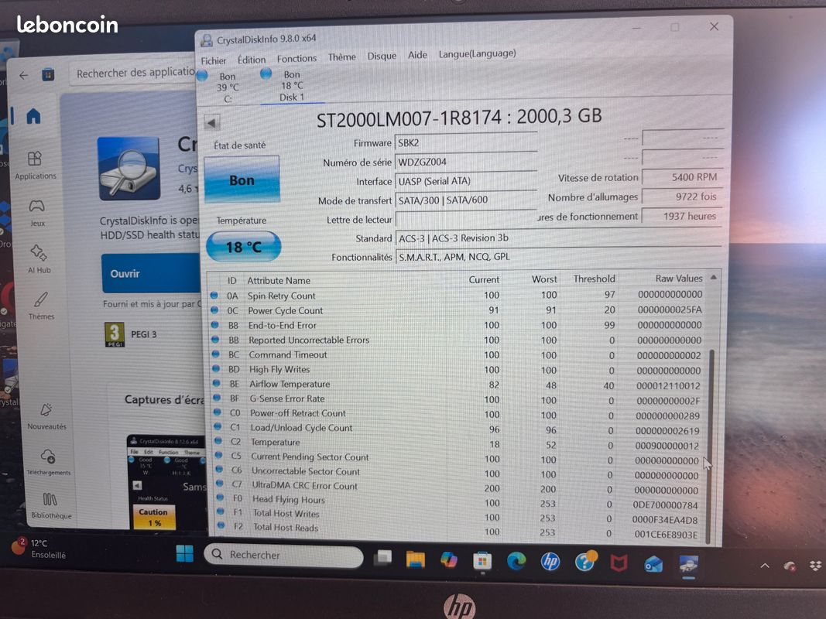Image resolution: width=826 pixels, height=619 pixels.
Task: Click the scroll up arrow of SMART list
Action: point(713,278)
